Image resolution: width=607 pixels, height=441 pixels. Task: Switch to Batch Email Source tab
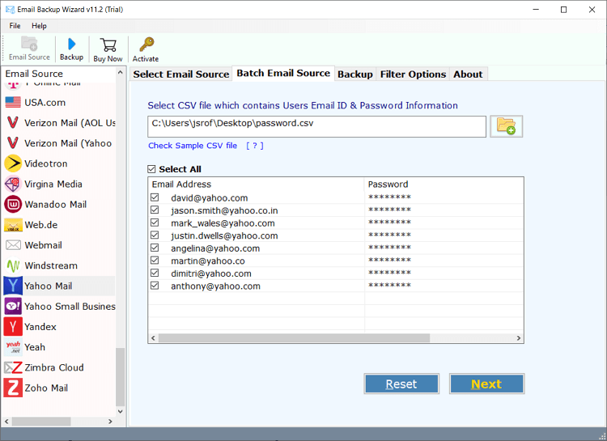pyautogui.click(x=283, y=73)
